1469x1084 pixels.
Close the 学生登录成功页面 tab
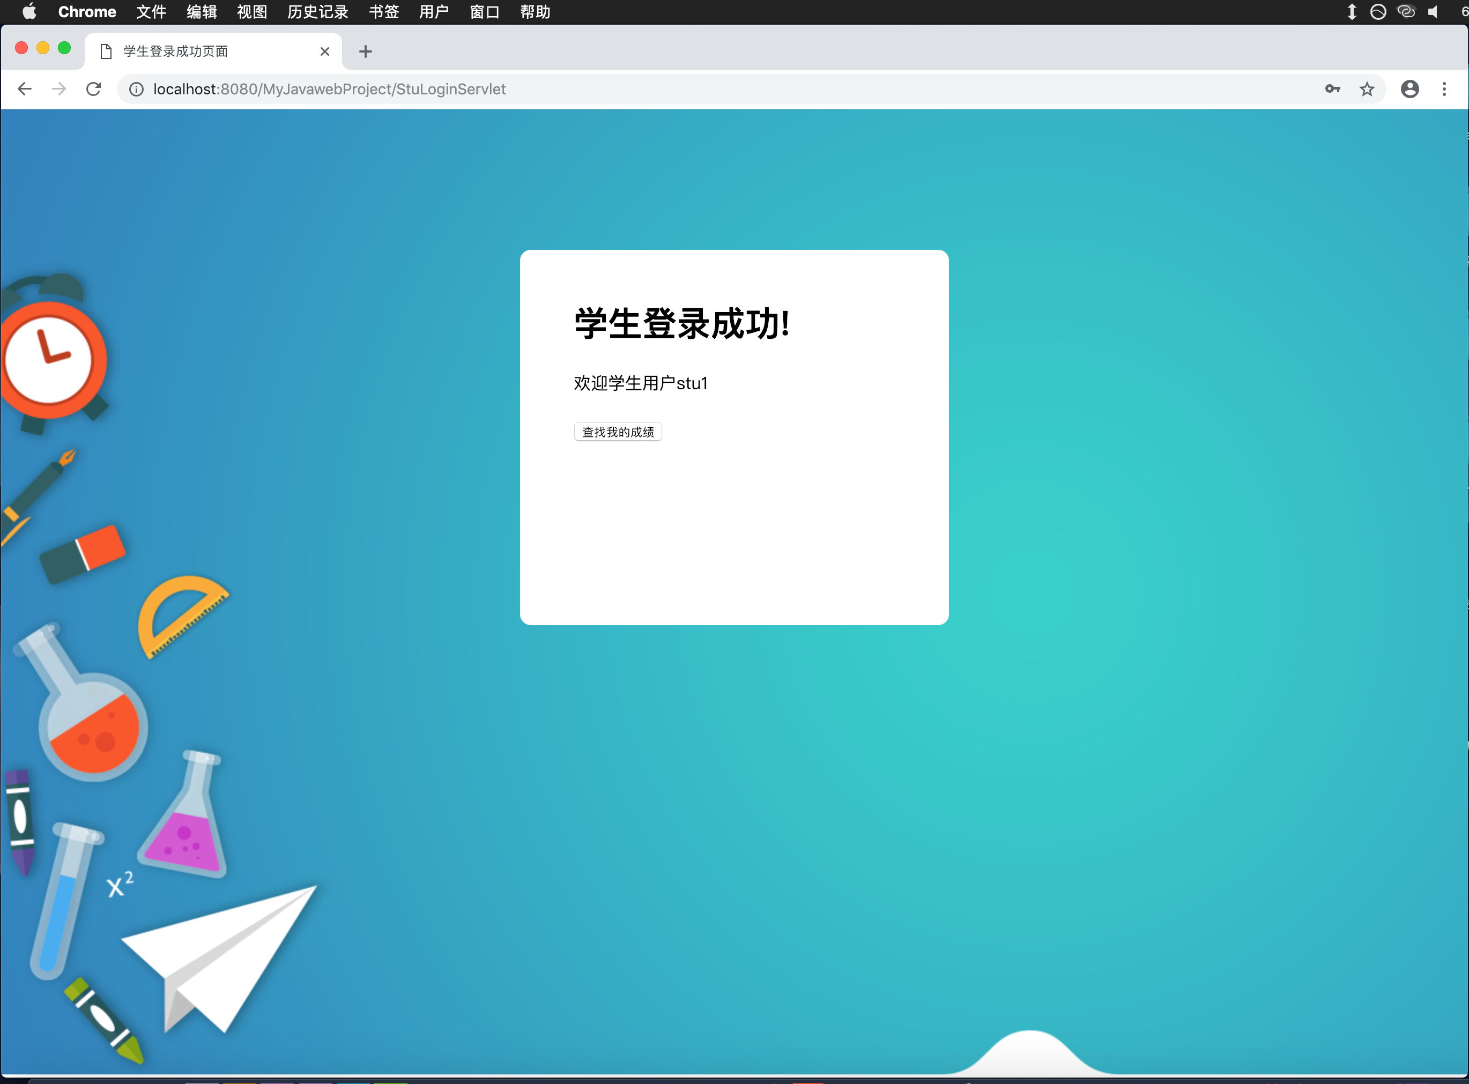[x=325, y=51]
